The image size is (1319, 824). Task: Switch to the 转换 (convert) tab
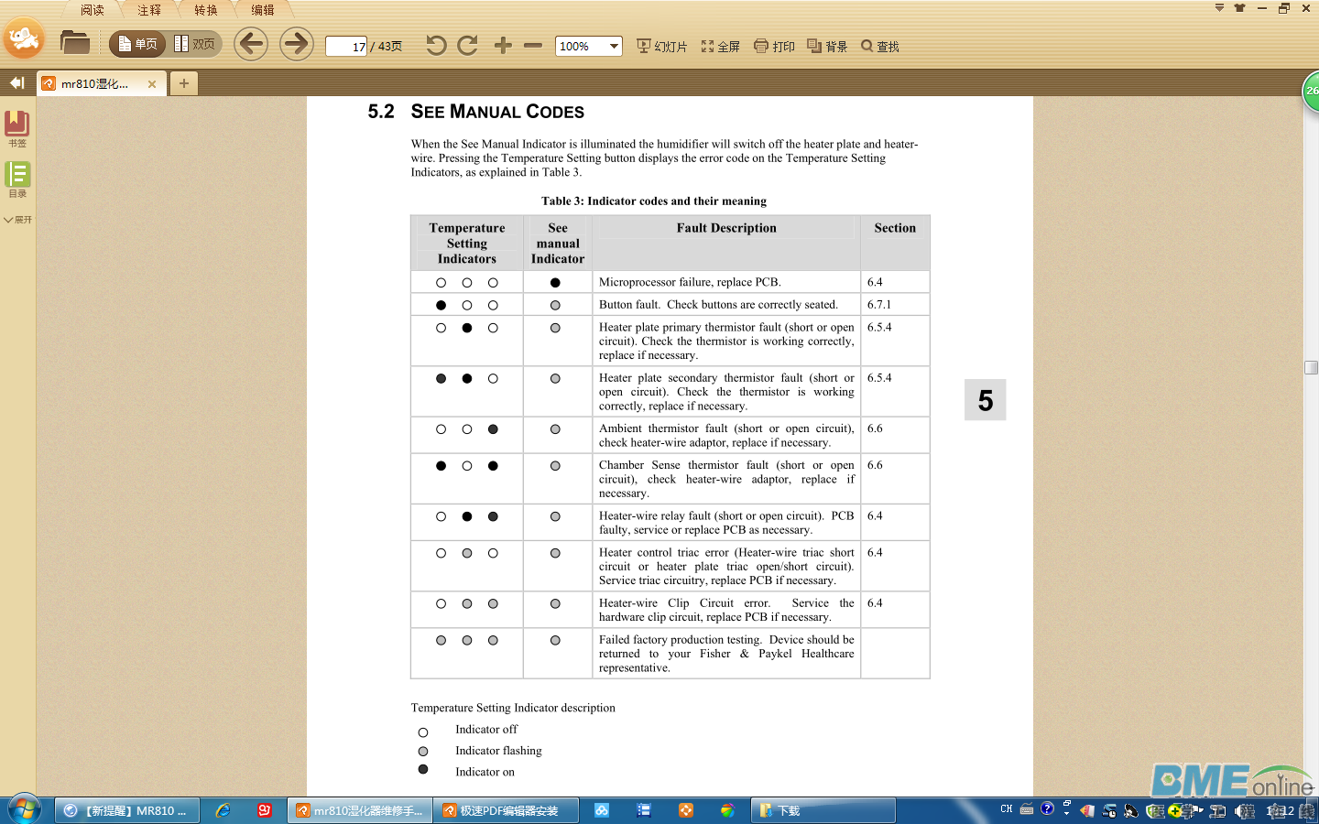coord(206,10)
